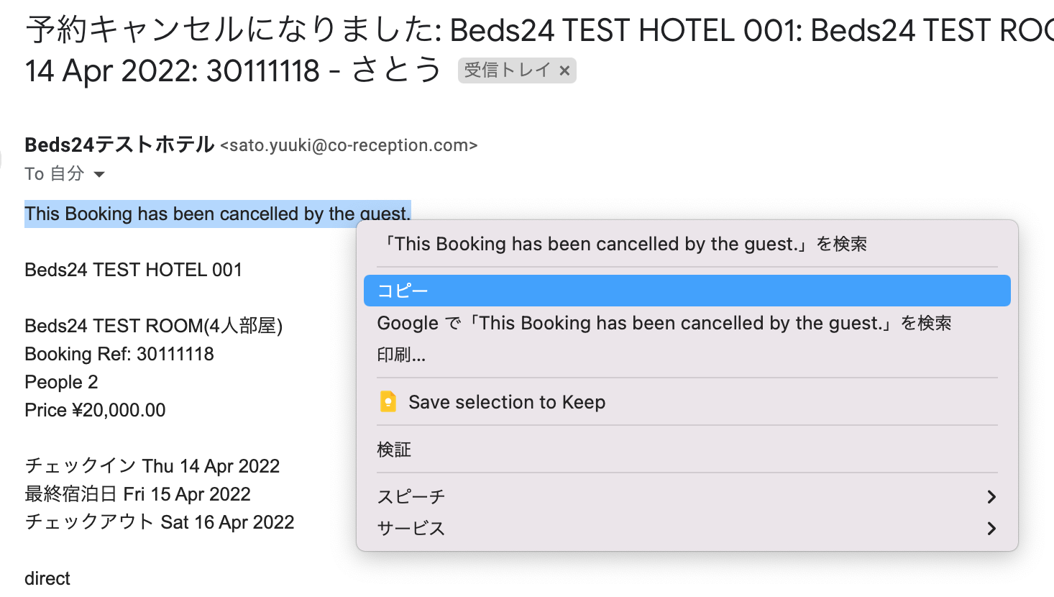Viewport: 1054px width, 597px height.
Task: Choose コピー from the context menu
Action: (x=687, y=291)
